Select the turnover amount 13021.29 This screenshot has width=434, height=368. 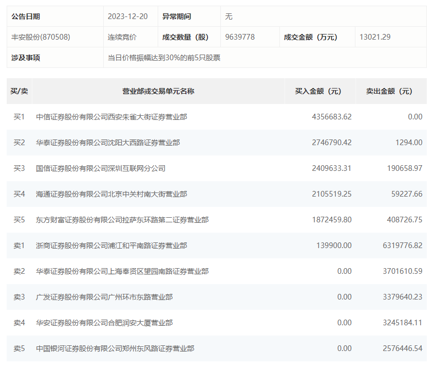(375, 37)
